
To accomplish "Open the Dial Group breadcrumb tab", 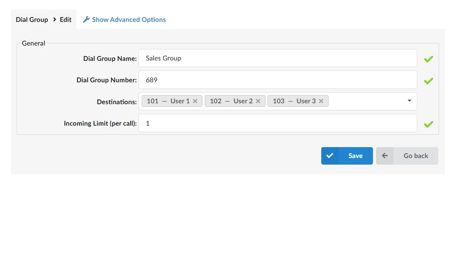I will point(32,19).
